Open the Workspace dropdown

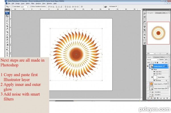(x=113, y=7)
